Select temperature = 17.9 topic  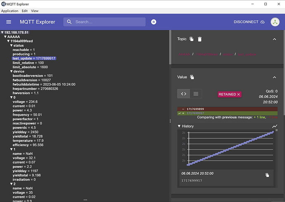(x=28, y=140)
